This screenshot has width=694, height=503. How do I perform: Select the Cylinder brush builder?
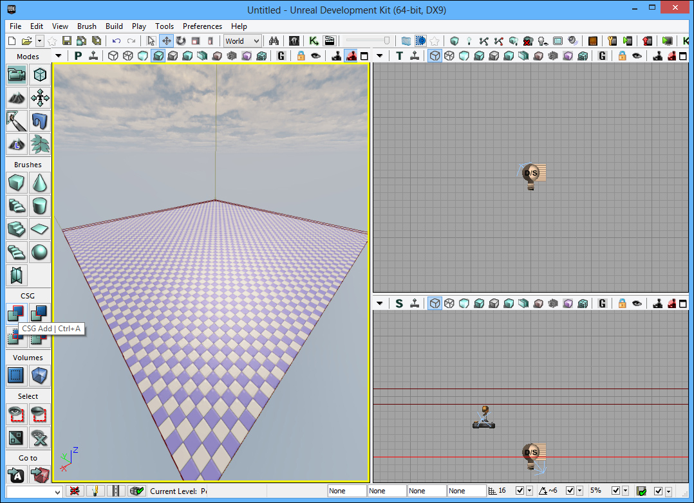40,206
